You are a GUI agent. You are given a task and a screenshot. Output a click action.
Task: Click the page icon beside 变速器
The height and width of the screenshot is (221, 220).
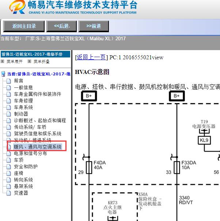point(9,193)
